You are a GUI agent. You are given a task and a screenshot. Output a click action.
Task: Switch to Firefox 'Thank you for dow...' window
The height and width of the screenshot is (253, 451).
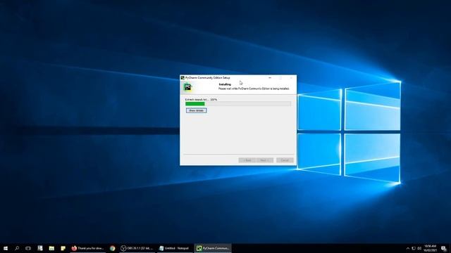(x=87, y=248)
